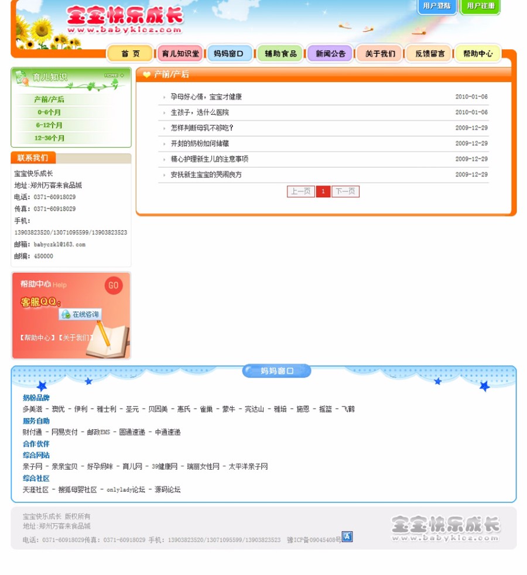This screenshot has width=527, height=575.
Task: Open the 亲子网 website link
Action: 32,467
